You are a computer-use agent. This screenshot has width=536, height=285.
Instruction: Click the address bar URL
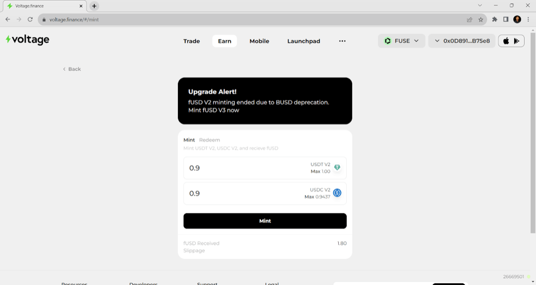point(74,20)
